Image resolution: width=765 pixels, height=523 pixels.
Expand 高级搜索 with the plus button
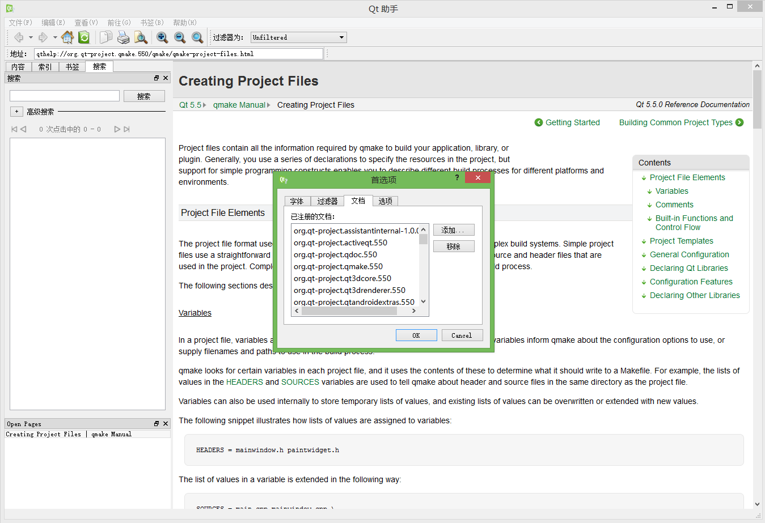[x=16, y=112]
